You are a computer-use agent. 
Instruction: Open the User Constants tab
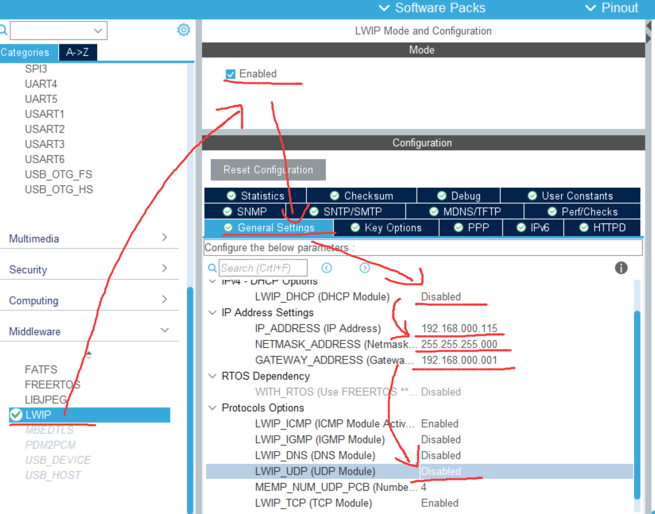[571, 195]
